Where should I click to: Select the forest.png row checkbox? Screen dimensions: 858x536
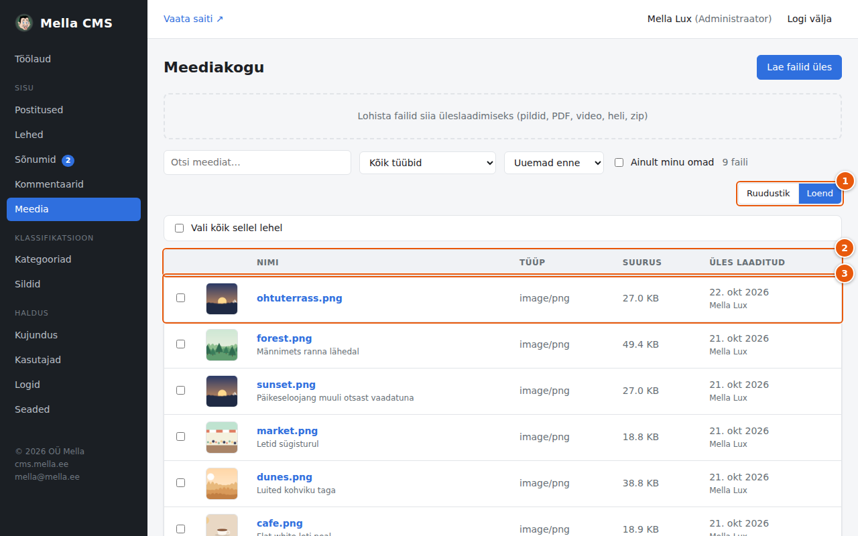(180, 344)
